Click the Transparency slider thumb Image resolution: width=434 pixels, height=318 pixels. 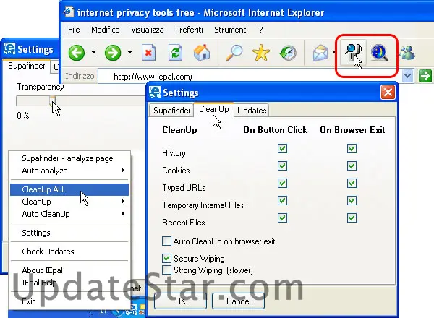click(x=52, y=101)
